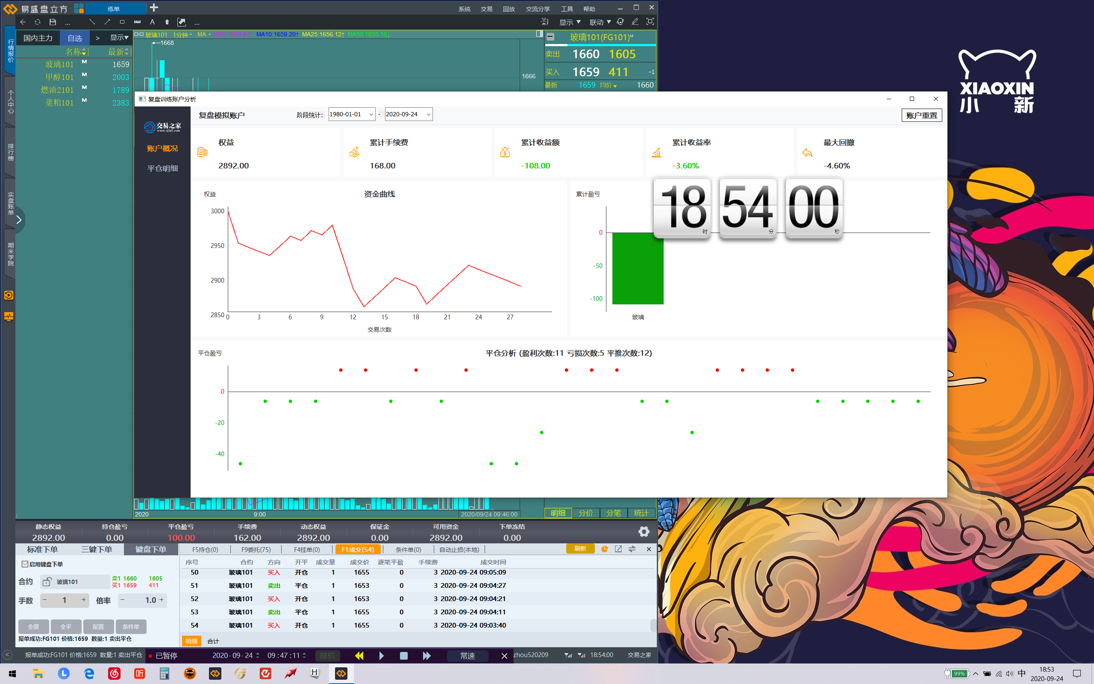Click the orange 刷新 button
This screenshot has height=684, width=1094.
(580, 549)
